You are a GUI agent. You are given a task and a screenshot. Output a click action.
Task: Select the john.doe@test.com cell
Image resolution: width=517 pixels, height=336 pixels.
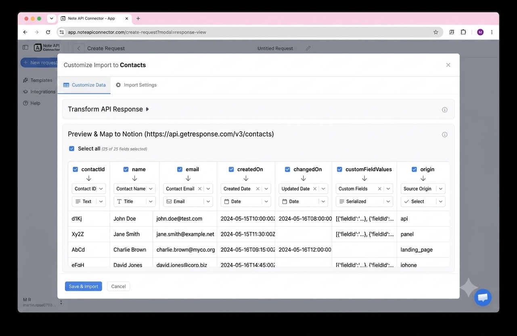point(185,218)
